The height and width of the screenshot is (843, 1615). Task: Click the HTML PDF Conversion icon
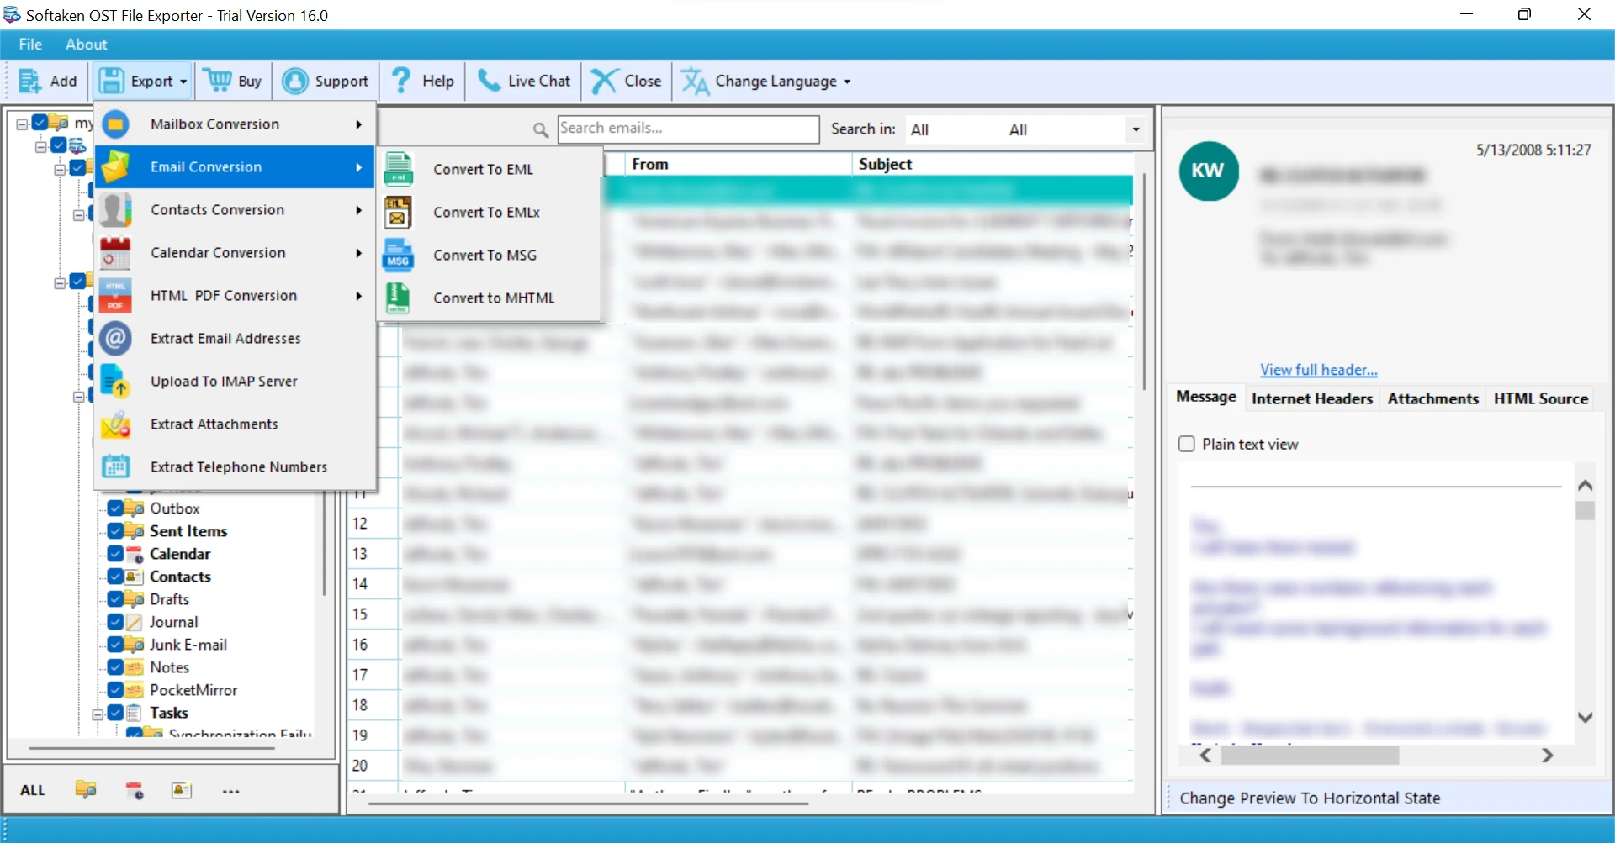116,296
